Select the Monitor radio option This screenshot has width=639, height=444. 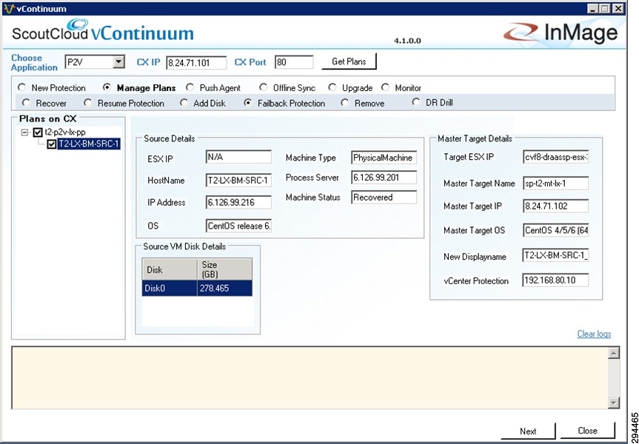(385, 87)
